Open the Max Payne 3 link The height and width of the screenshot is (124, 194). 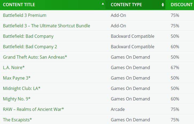coord(17,78)
